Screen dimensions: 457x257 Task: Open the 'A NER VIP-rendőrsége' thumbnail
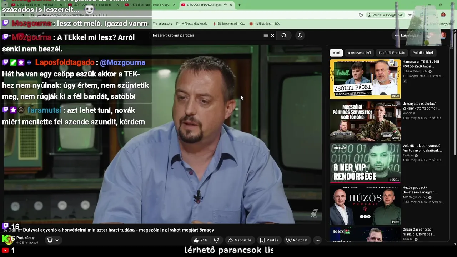point(365,163)
